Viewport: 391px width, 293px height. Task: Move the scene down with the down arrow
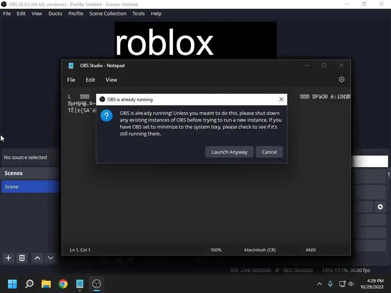[x=51, y=258]
